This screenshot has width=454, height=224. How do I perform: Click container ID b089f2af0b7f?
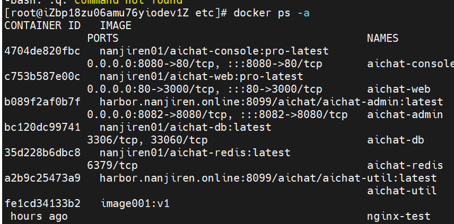click(x=42, y=102)
